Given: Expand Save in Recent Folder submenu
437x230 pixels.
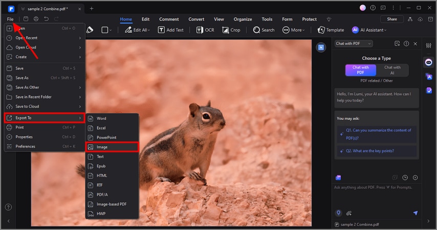Looking at the screenshot, I should coord(45,97).
